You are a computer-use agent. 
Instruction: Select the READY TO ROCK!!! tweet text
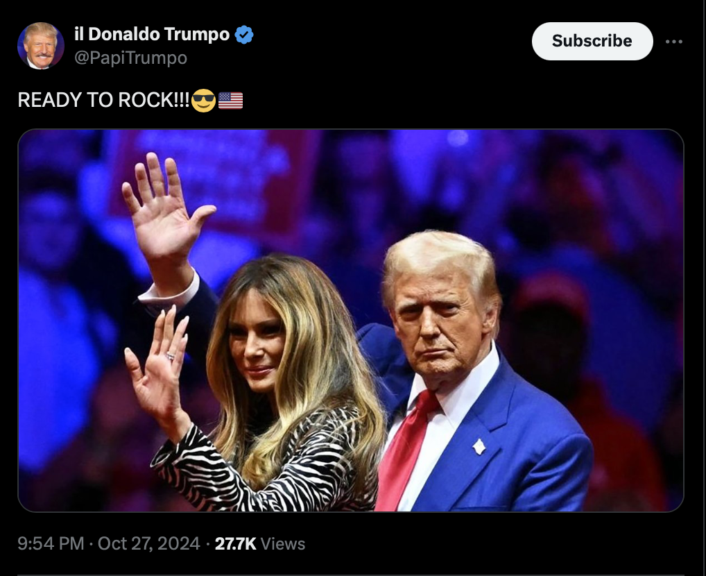103,100
